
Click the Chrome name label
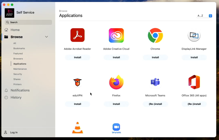(155, 49)
